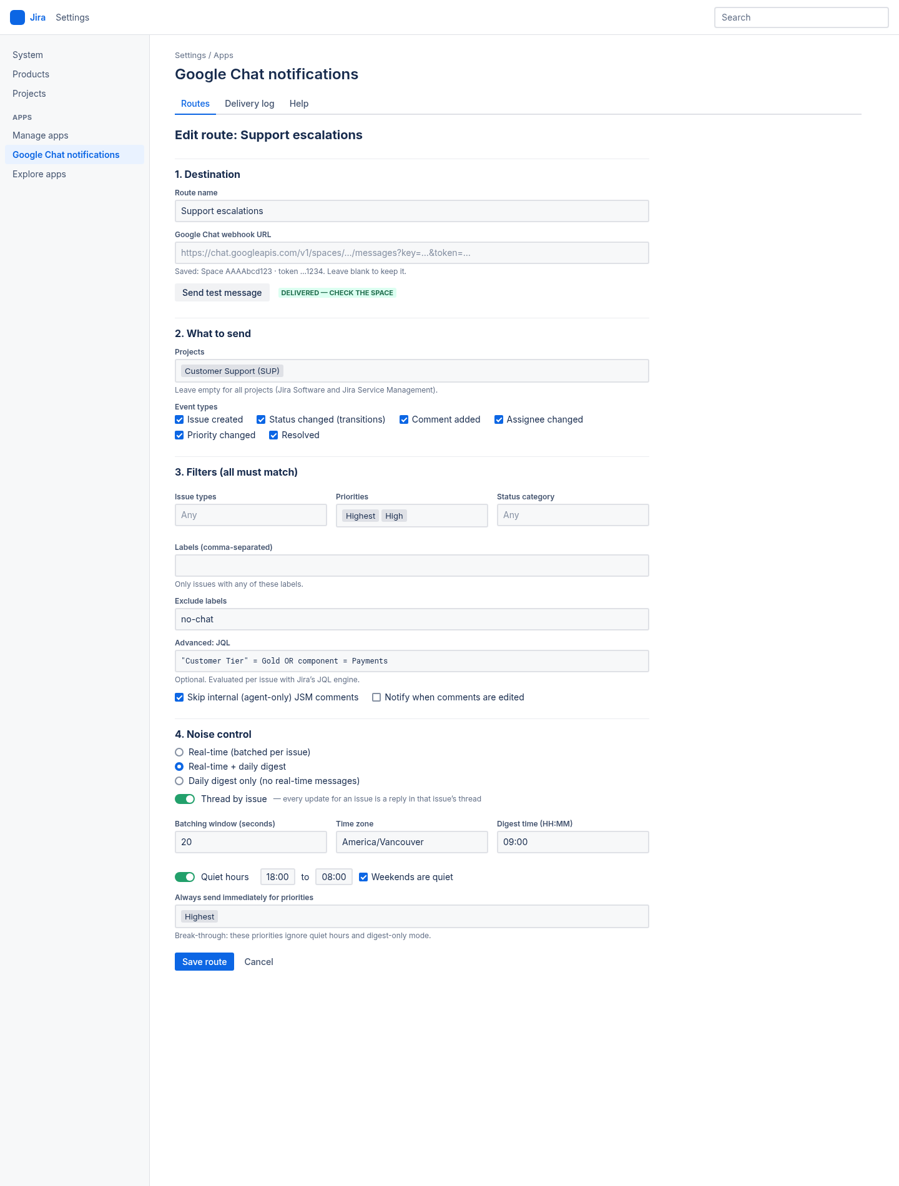Toggle Comment added checkbox

[x=404, y=419]
